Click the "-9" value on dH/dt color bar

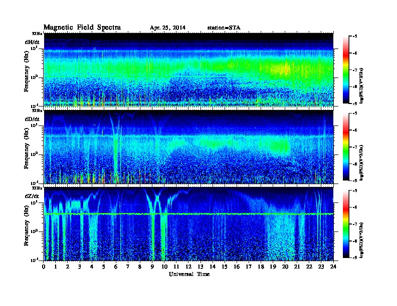click(x=355, y=103)
